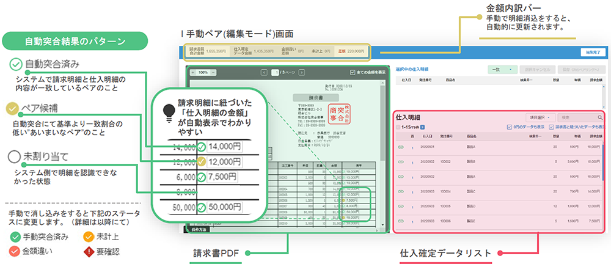Click the 編集完了 button
The width and height of the screenshot is (611, 264).
pyautogui.click(x=591, y=52)
